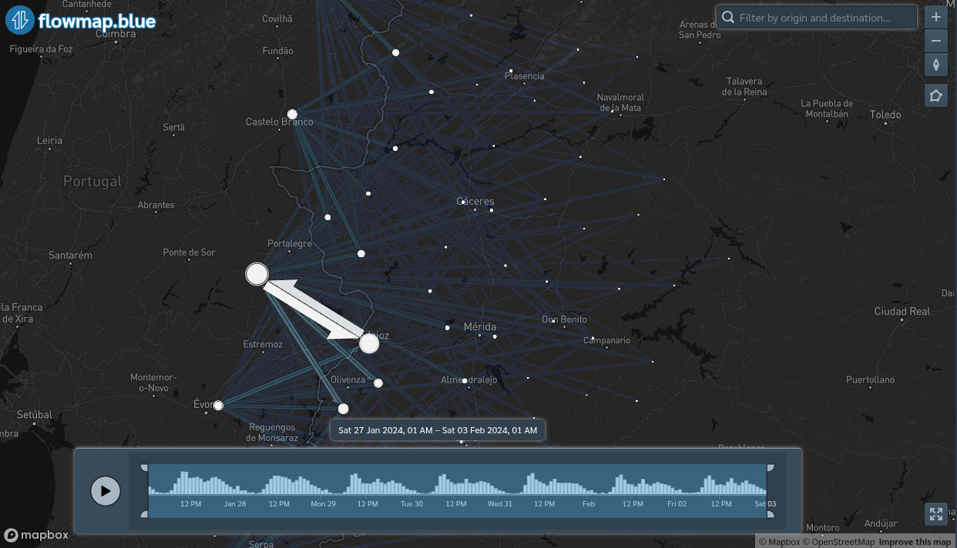957x548 pixels.
Task: Zoom out with the minus button
Action: point(936,41)
